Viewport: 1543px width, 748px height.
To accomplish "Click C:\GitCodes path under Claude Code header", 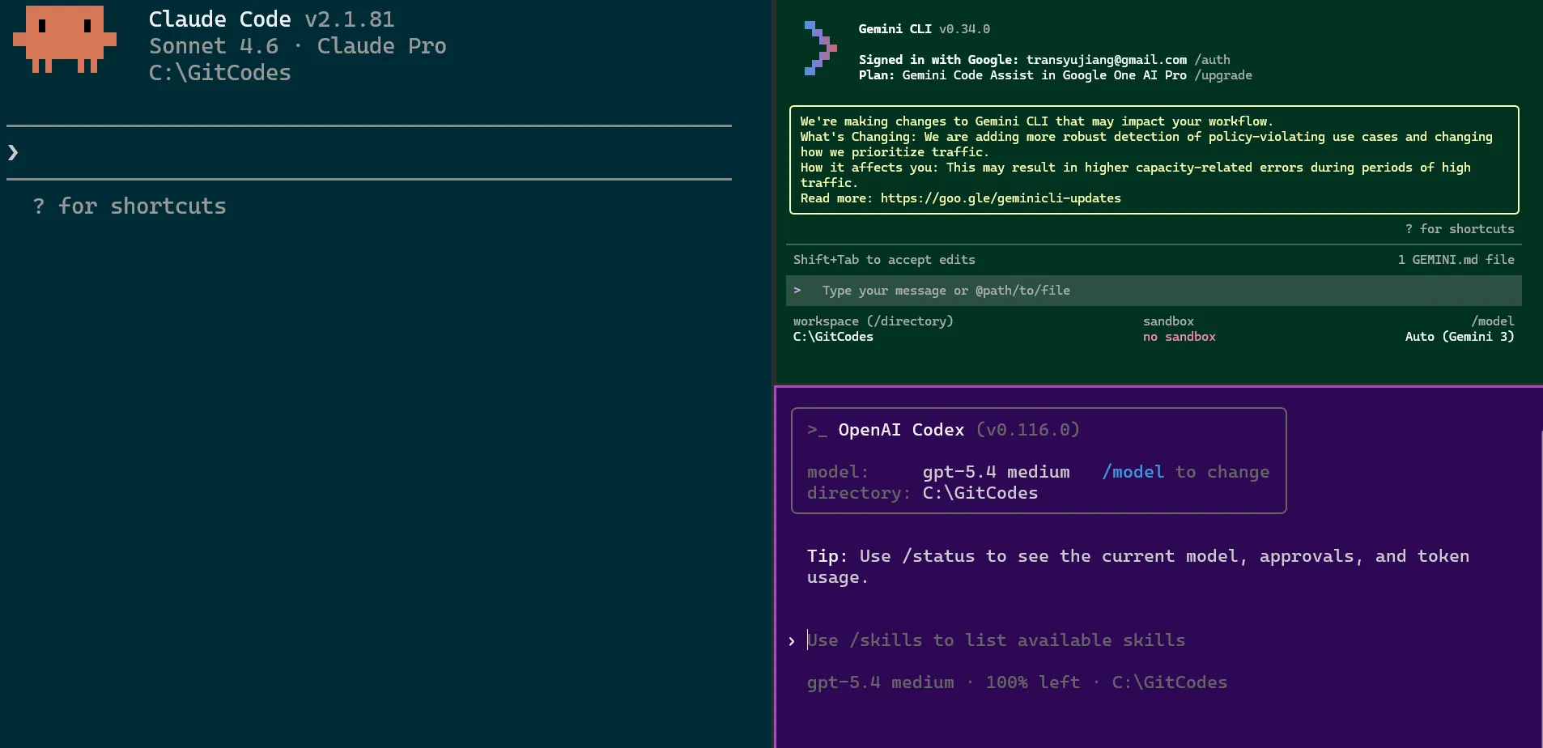I will click(x=219, y=73).
